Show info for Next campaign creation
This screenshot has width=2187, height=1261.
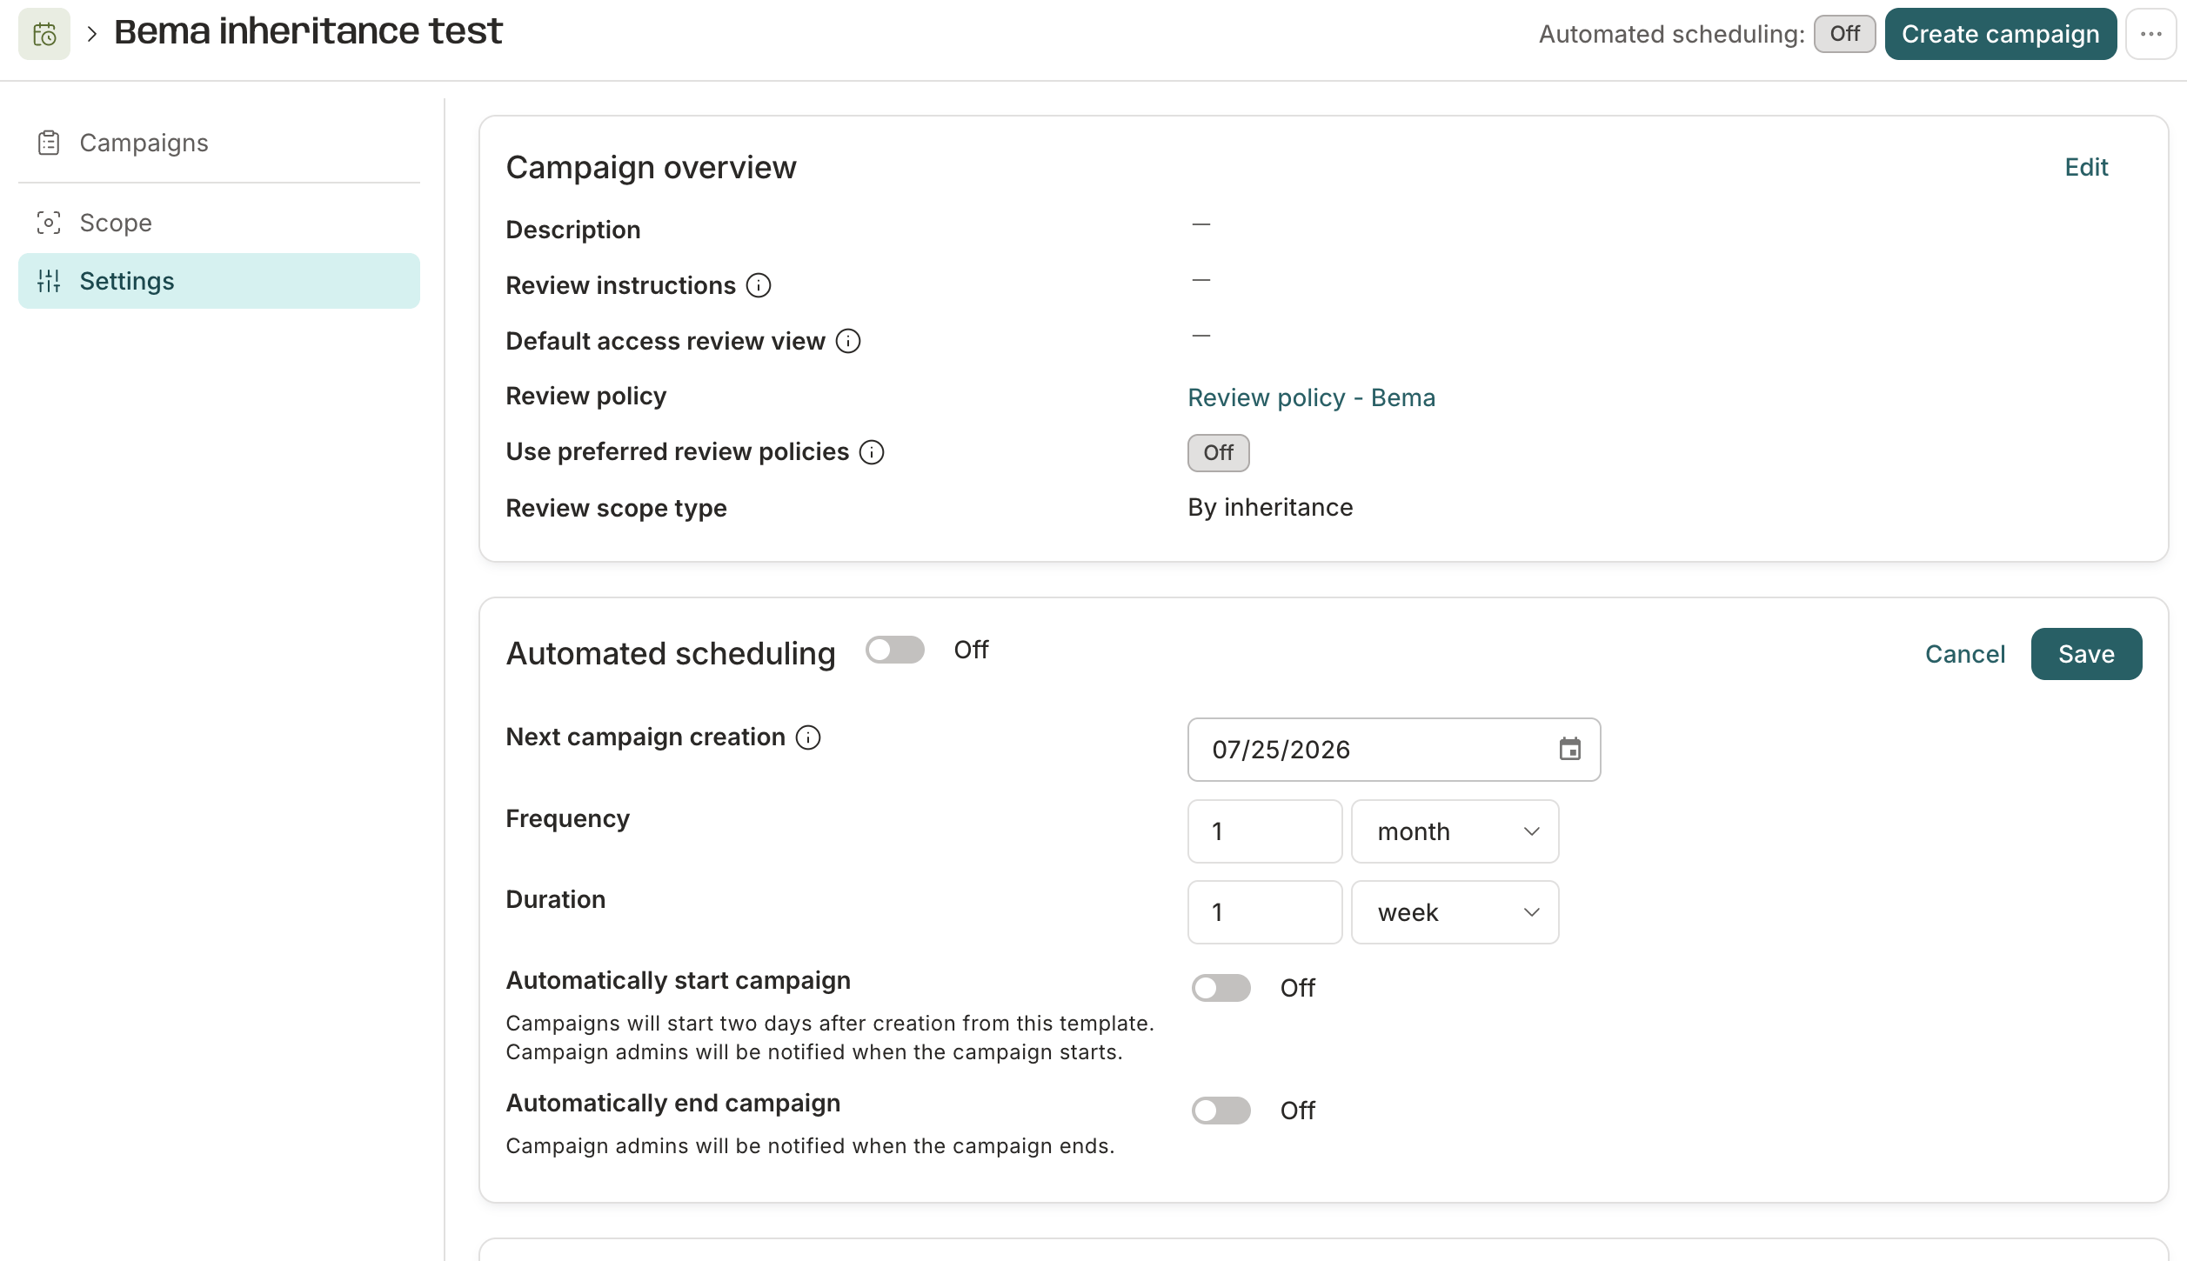[808, 737]
